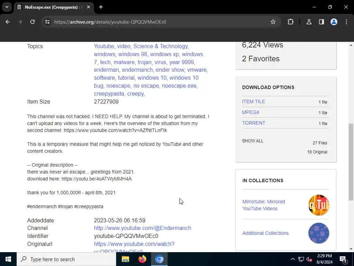
Task: Open the trojan topic link
Action: [x=145, y=62]
